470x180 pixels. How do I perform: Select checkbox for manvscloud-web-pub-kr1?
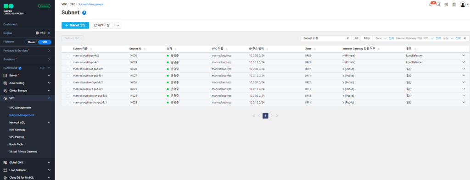coord(68,89)
